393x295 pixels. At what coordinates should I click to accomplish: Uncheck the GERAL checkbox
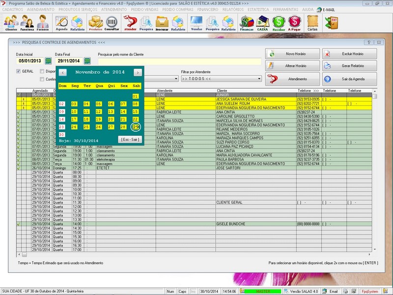pyautogui.click(x=19, y=71)
